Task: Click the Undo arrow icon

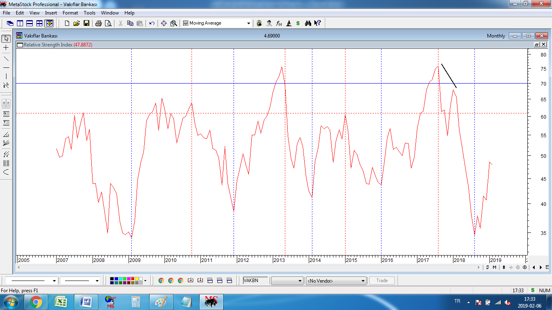Action: pos(152,23)
